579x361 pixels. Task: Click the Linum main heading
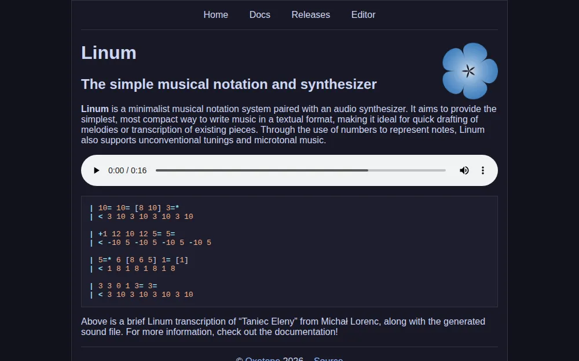point(109,53)
